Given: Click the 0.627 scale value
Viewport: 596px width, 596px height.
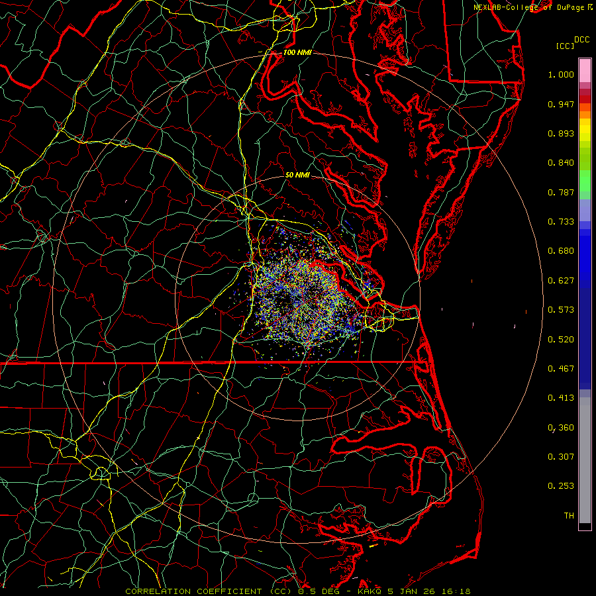Looking at the screenshot, I should click(x=561, y=281).
